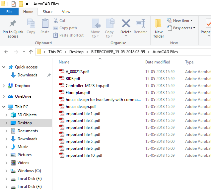Click the AutoCAD Files breadcrumb in the address bar
The image size is (211, 190).
[x=165, y=52]
